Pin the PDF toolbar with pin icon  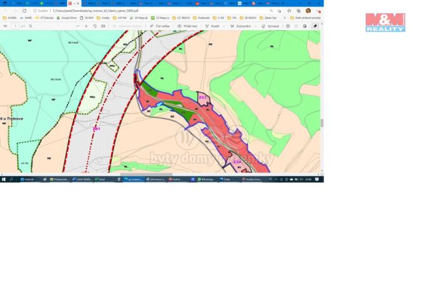(315, 26)
